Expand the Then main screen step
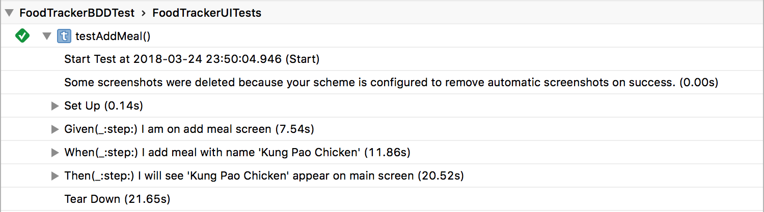The height and width of the screenshot is (212, 764). (x=55, y=176)
